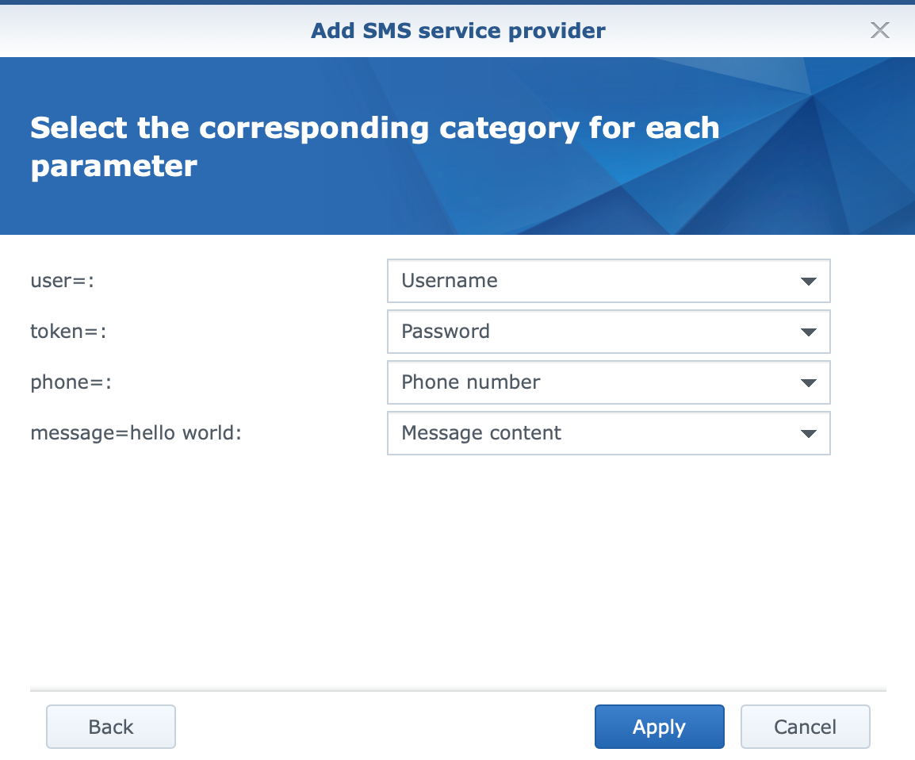Click the user=: parameter label
The width and height of the screenshot is (915, 760).
62,281
